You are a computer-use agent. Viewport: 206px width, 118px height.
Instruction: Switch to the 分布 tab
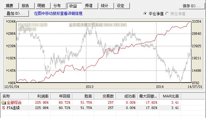(59, 6)
